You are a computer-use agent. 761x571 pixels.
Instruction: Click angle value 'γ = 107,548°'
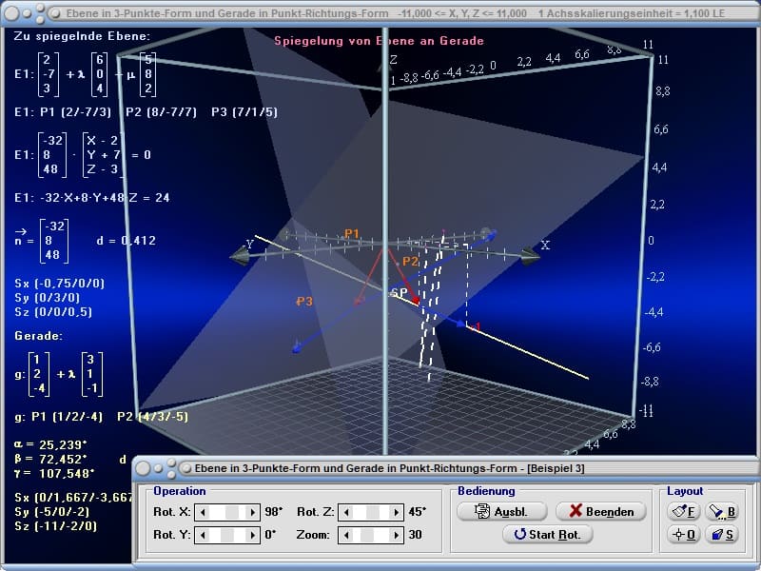[x=54, y=473]
